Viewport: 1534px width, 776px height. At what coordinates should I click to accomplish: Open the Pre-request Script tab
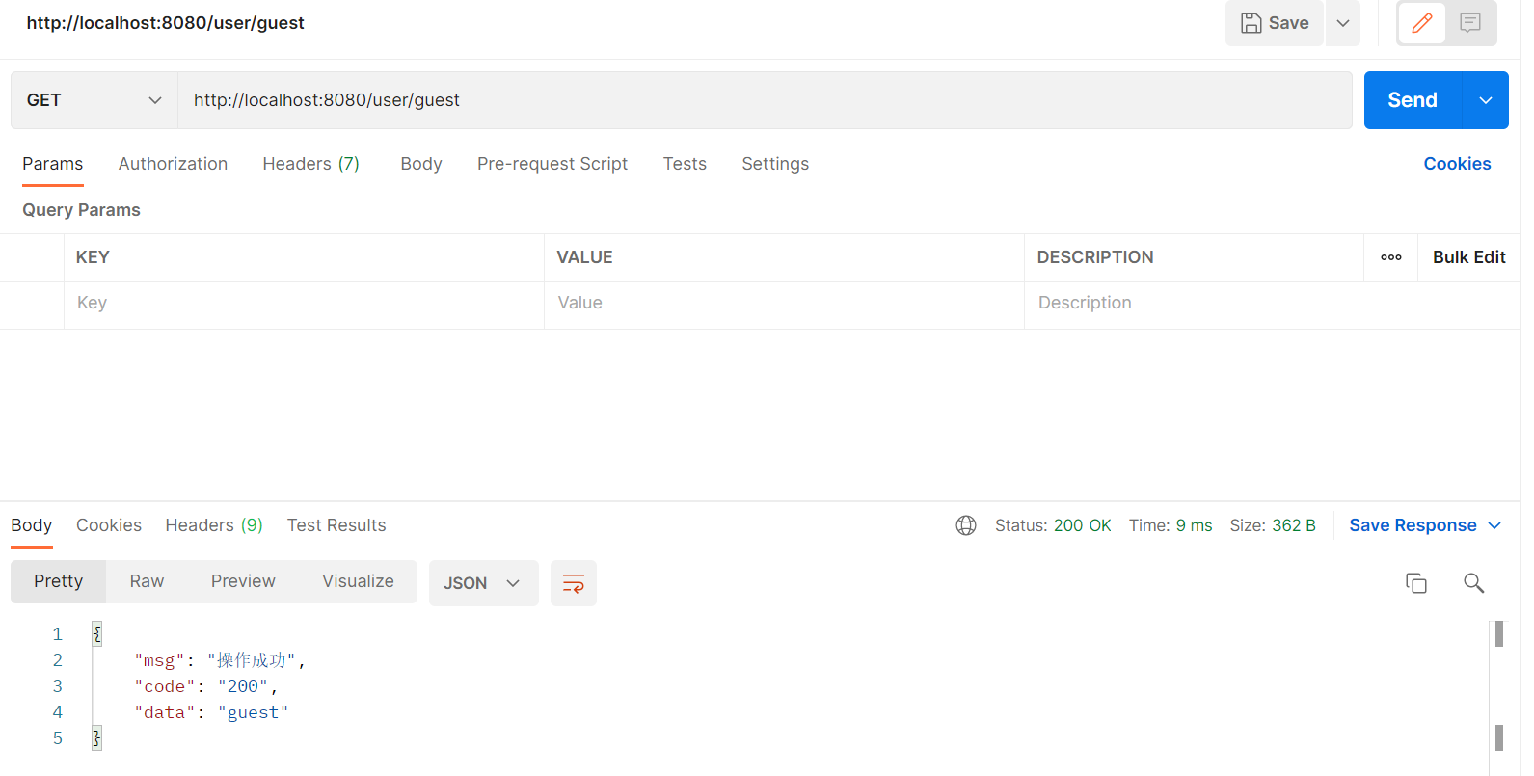click(552, 164)
